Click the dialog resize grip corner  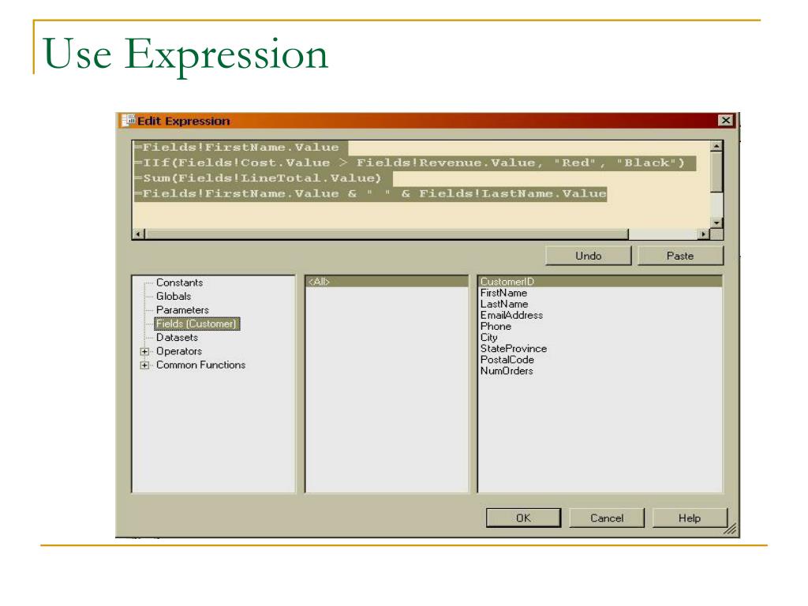coord(730,529)
